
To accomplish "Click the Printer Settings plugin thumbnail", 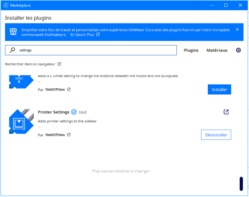I will pyautogui.click(x=21, y=121).
